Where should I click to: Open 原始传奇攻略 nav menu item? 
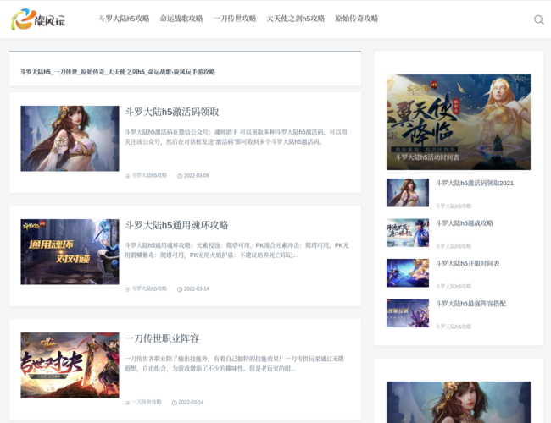356,19
